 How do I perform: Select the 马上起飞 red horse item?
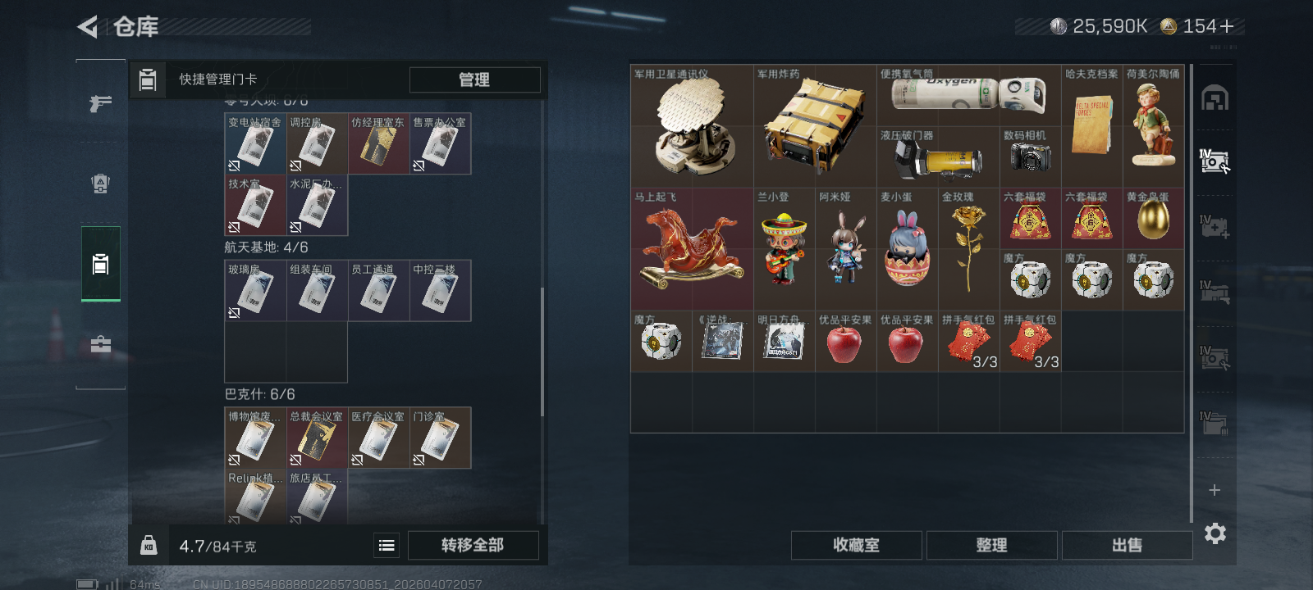pos(692,249)
